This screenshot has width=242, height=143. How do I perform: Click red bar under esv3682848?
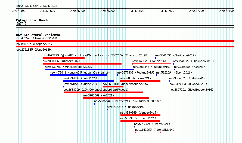coord(113,87)
